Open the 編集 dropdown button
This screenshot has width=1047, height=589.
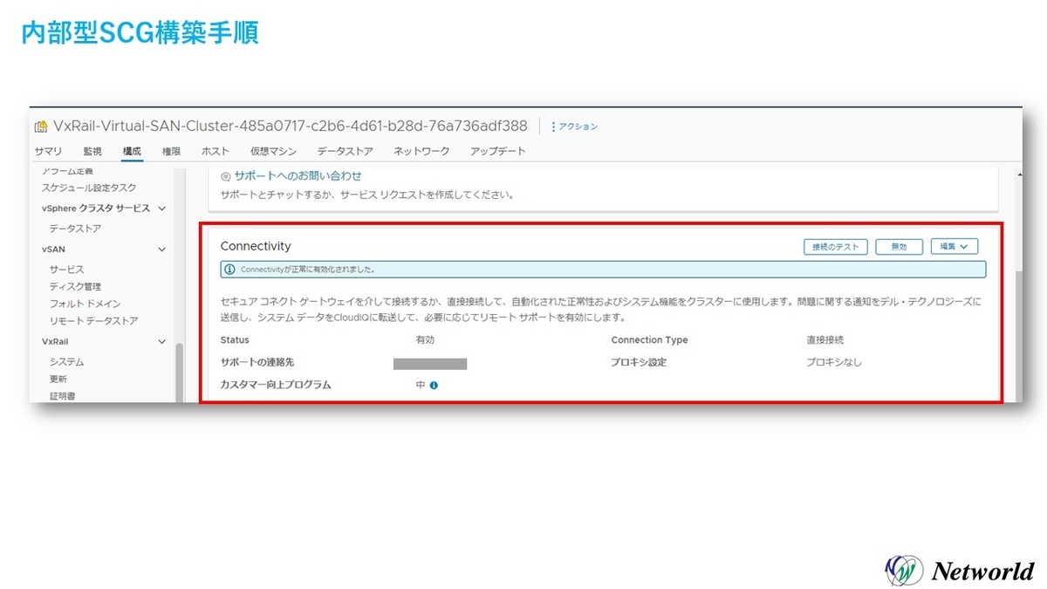coord(954,247)
